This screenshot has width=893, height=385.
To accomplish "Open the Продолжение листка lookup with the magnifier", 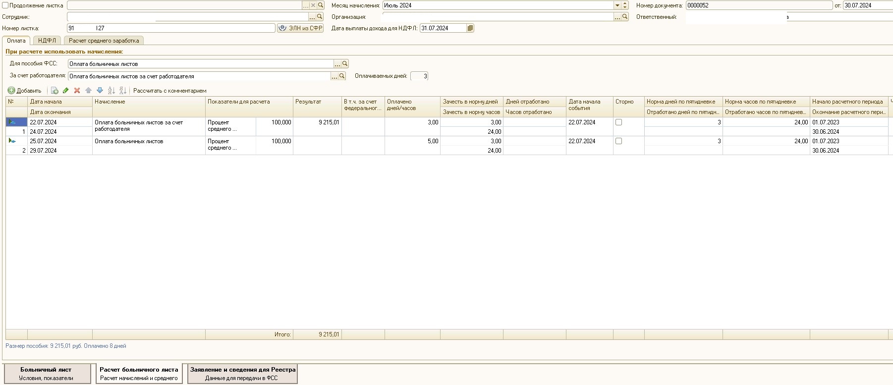I will [x=321, y=5].
